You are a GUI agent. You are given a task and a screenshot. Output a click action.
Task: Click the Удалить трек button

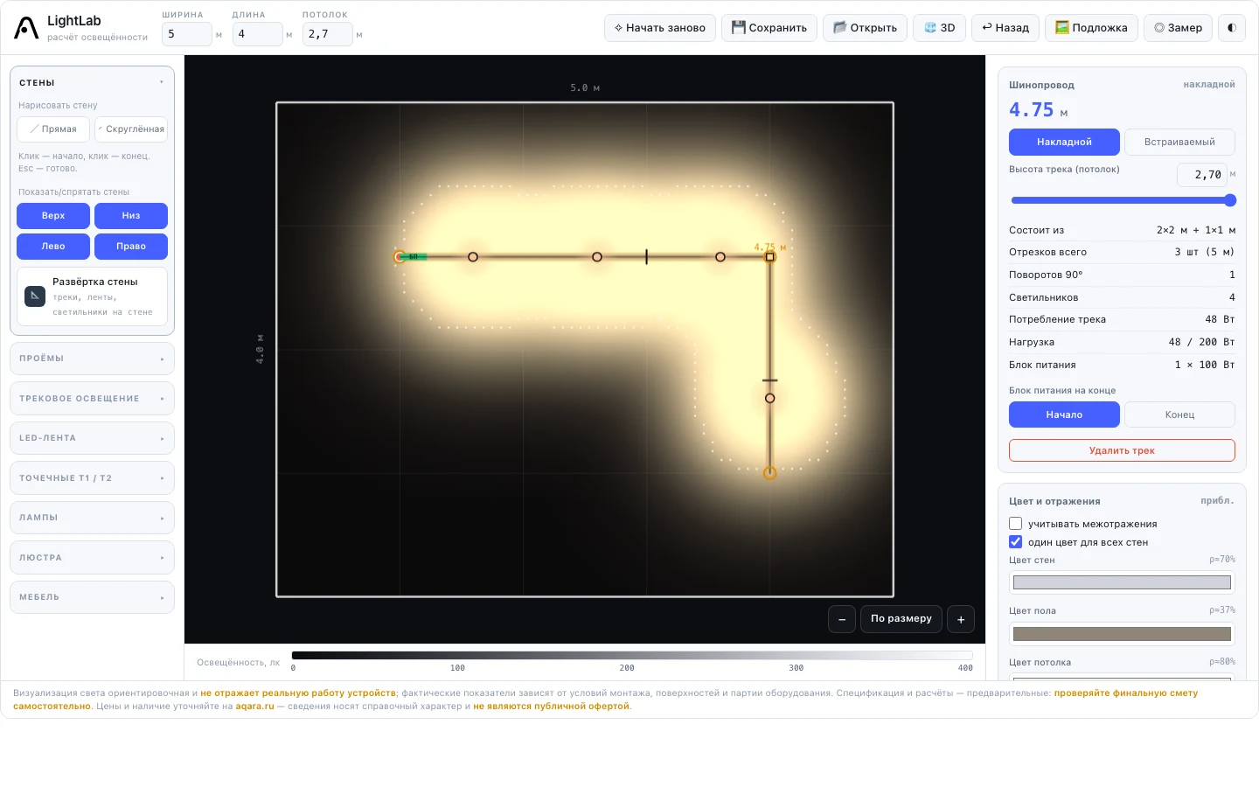point(1122,450)
